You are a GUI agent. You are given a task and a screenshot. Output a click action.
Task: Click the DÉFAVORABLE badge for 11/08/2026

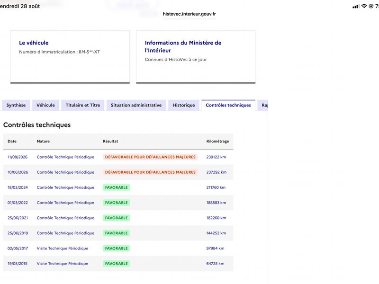pyautogui.click(x=150, y=157)
